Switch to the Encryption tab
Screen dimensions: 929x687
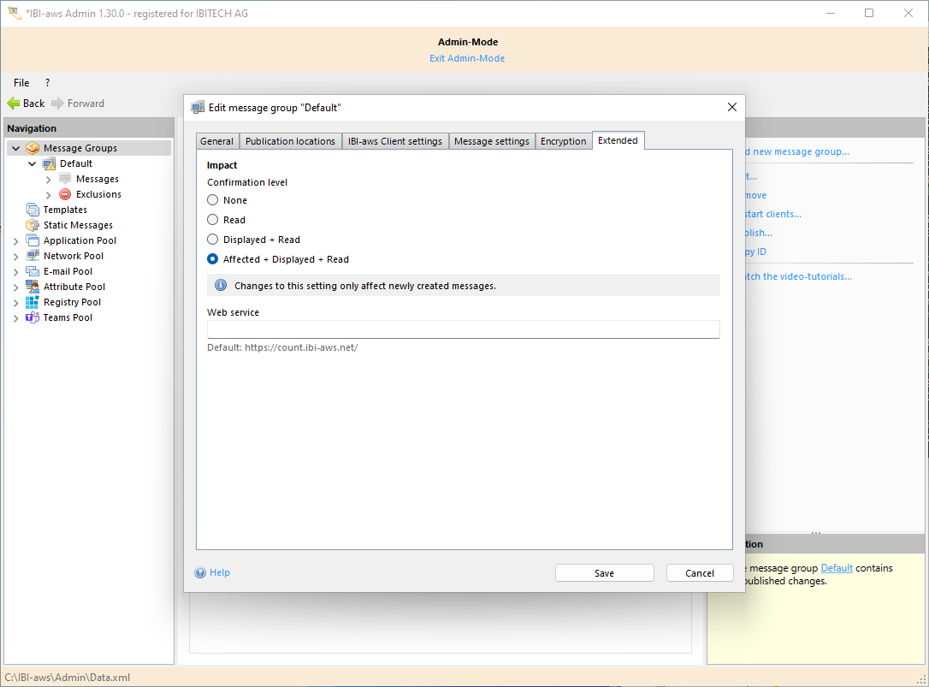tap(563, 141)
